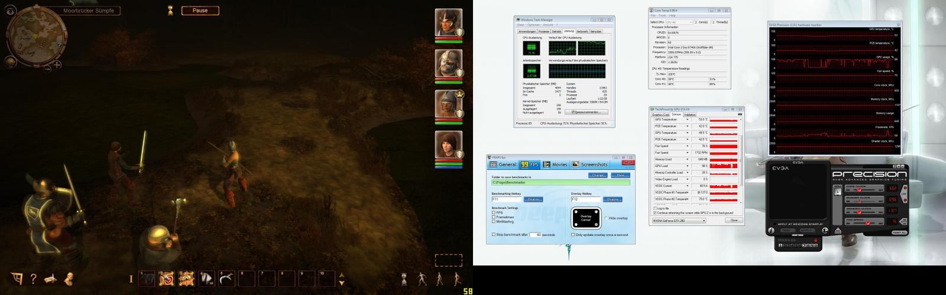Image resolution: width=946 pixels, height=295 pixels.
Task: Select the running stance figure icon
Action: pos(457,278)
